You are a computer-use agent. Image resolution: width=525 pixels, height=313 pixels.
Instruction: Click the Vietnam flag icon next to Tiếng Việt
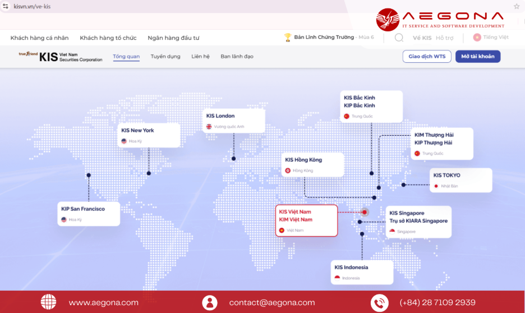477,38
